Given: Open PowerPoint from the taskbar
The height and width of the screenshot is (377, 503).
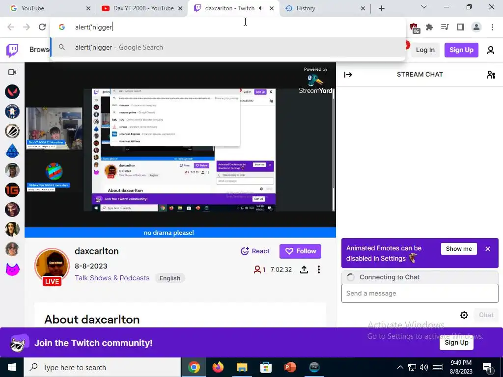Looking at the screenshot, I should point(290,367).
